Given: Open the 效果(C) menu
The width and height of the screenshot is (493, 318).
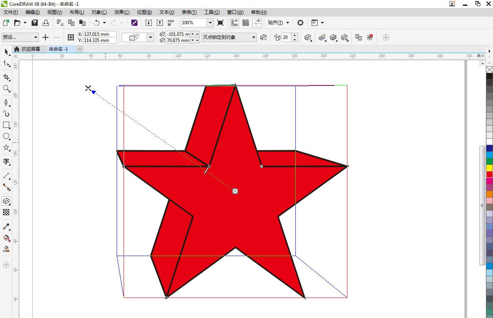Looking at the screenshot, I should pos(122,12).
